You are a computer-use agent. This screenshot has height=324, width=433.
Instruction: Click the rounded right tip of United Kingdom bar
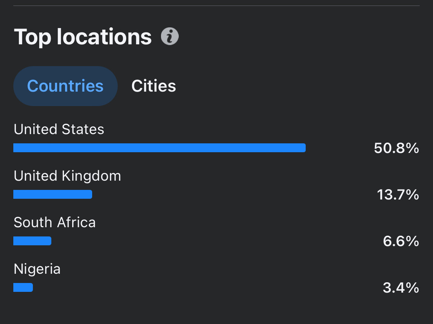click(x=90, y=194)
